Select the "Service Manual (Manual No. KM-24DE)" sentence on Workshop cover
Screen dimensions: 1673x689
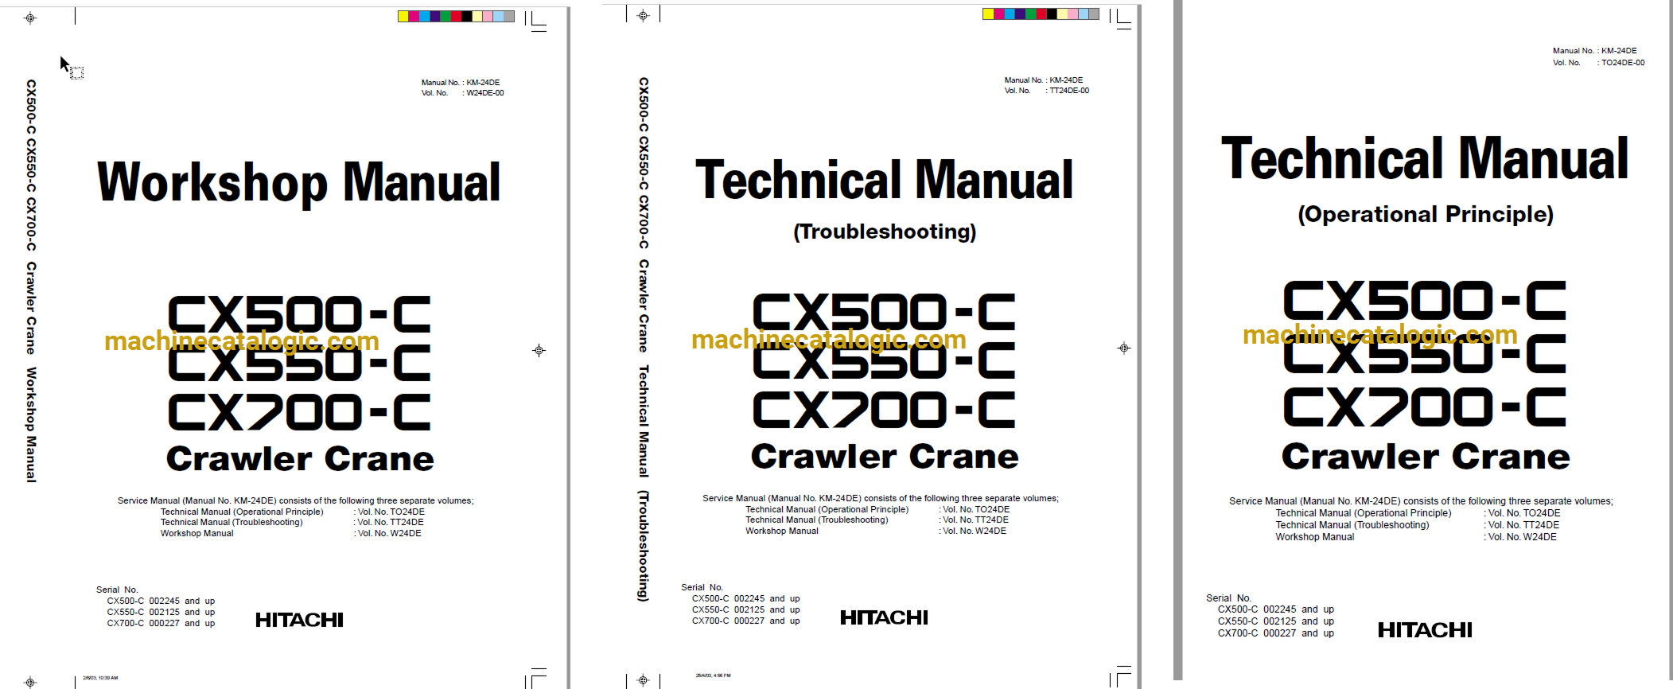tap(295, 501)
